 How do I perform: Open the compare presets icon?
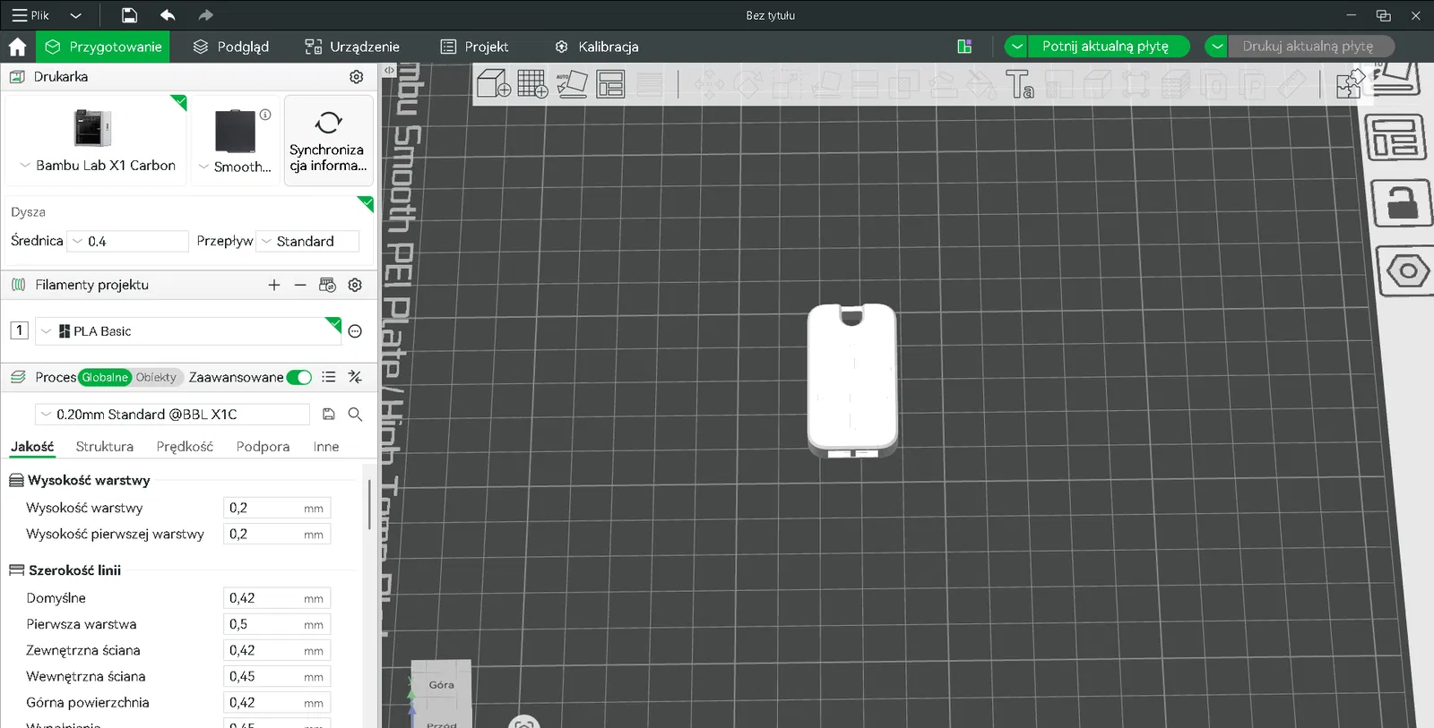tap(356, 377)
